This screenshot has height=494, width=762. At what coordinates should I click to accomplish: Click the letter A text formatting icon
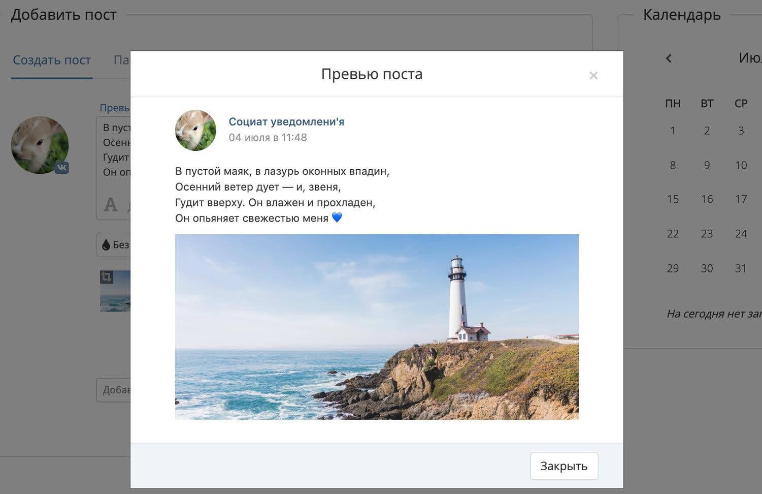[110, 205]
